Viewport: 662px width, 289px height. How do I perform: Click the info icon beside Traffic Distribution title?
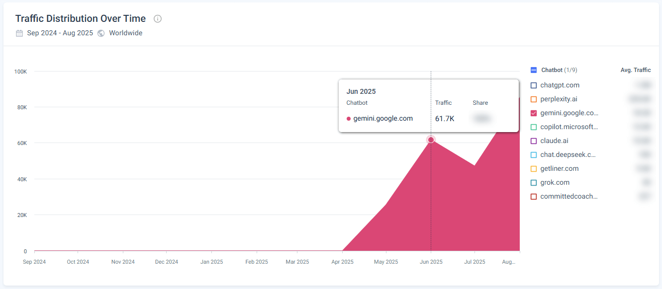pos(158,19)
